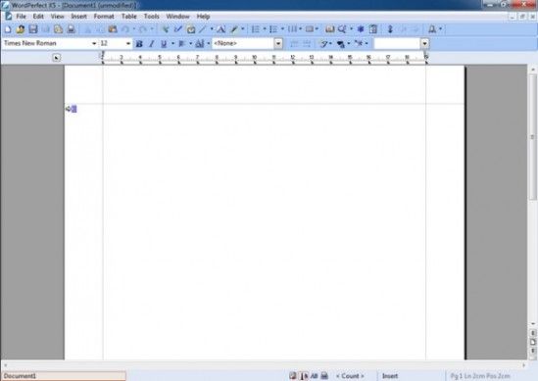Viewport: 538px width, 381px height.
Task: Click the document icon beside File menu
Action: click(x=9, y=16)
